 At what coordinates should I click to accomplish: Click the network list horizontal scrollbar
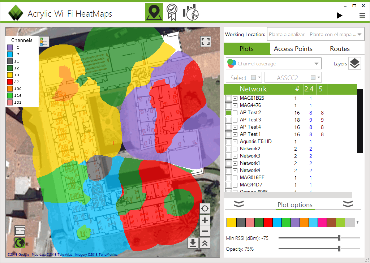point(288,195)
